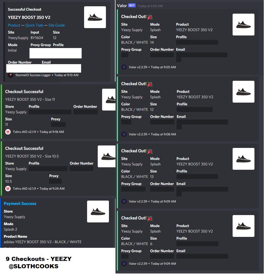Click Valor footer icon at 9:08 AM
Image resolution: width=264 pixels, height=274 pixels.
tap(124, 134)
